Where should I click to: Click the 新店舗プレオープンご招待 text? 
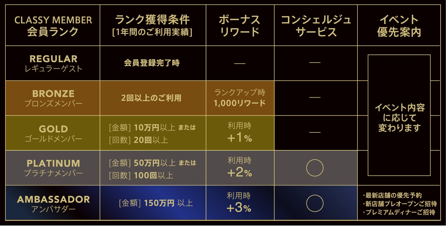coord(401,204)
